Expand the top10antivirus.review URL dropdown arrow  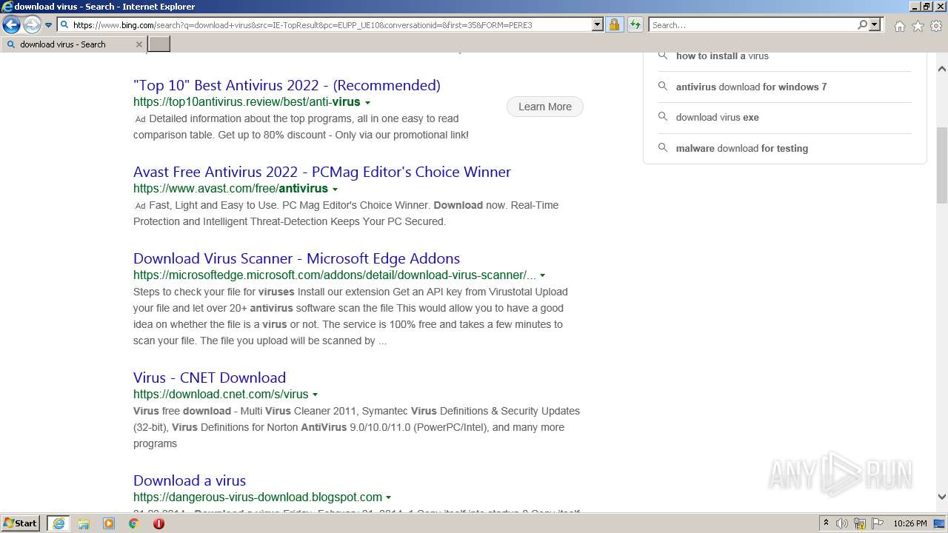tap(367, 103)
